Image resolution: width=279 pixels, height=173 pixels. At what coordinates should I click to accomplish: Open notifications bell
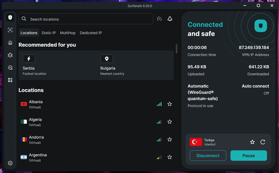tap(170, 19)
